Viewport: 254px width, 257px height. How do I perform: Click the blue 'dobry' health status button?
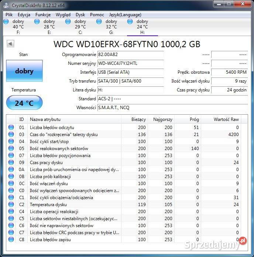(x=24, y=71)
